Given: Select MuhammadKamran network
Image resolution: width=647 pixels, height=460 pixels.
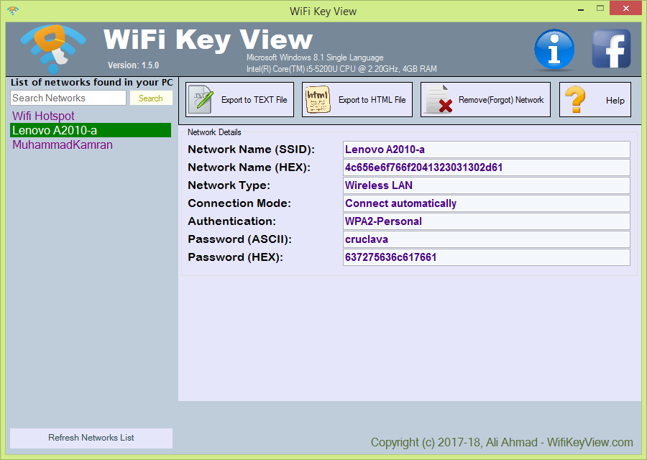Looking at the screenshot, I should pyautogui.click(x=91, y=144).
